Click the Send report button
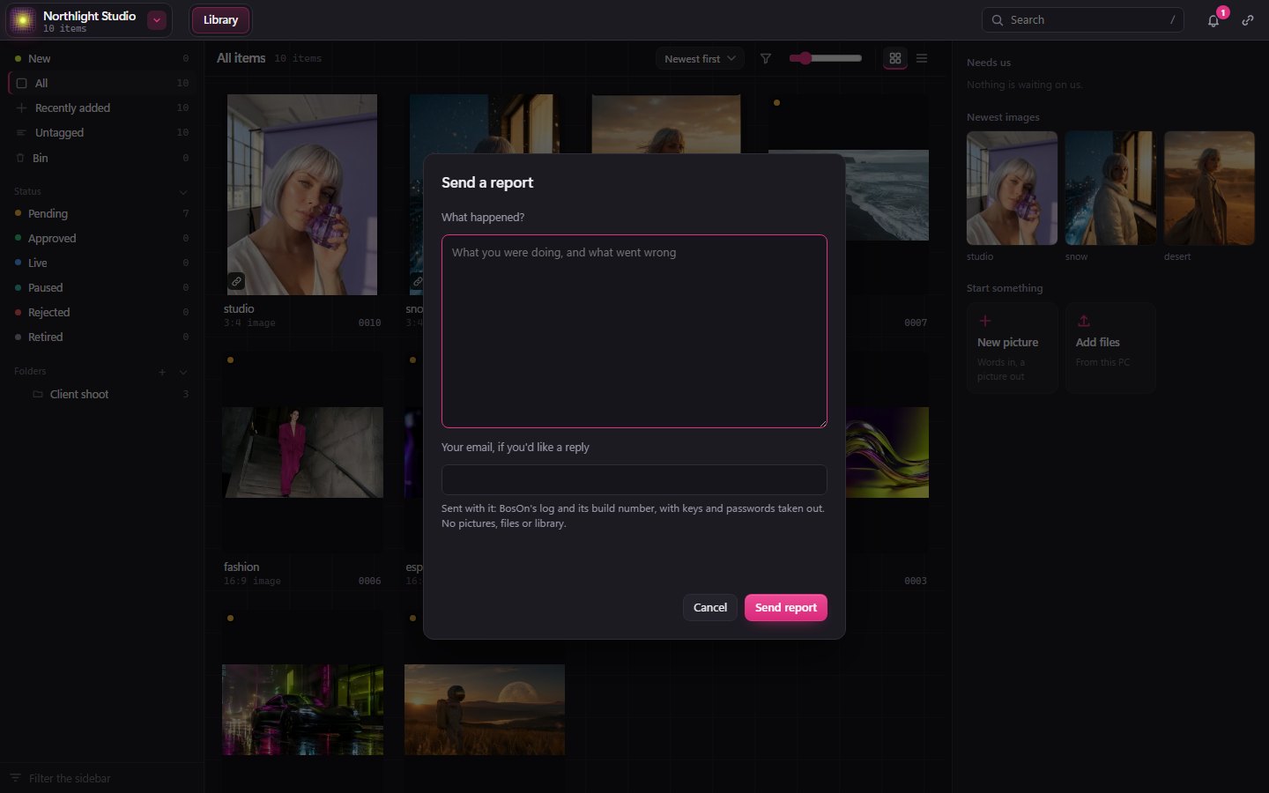The height and width of the screenshot is (793, 1269). pyautogui.click(x=786, y=607)
